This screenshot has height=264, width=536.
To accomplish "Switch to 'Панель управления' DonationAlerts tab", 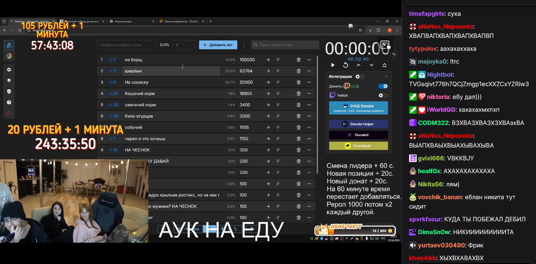I will point(181,21).
